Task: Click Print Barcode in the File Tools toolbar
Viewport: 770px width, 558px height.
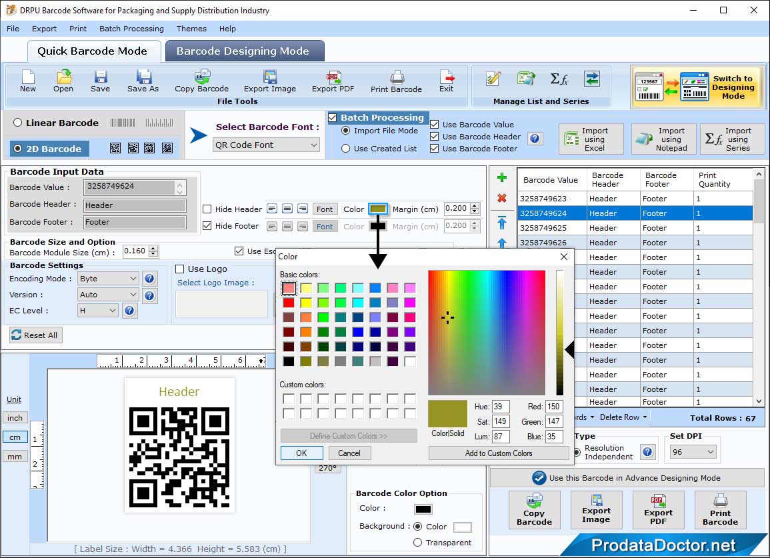Action: [x=396, y=81]
